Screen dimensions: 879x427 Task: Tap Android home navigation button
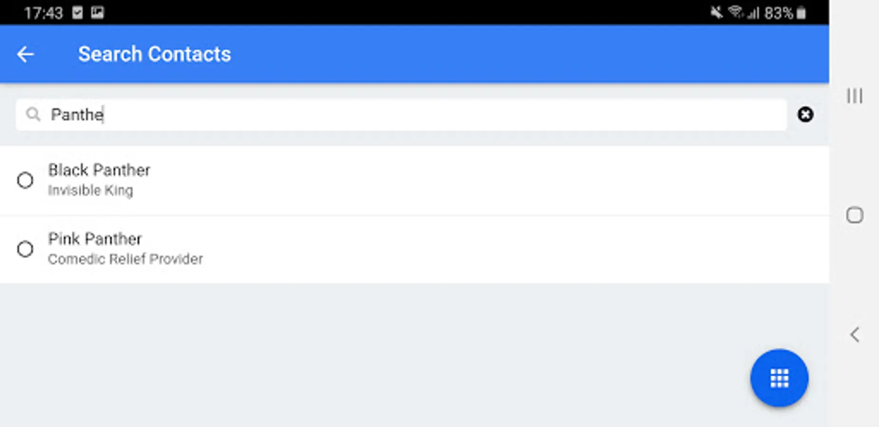tap(854, 215)
